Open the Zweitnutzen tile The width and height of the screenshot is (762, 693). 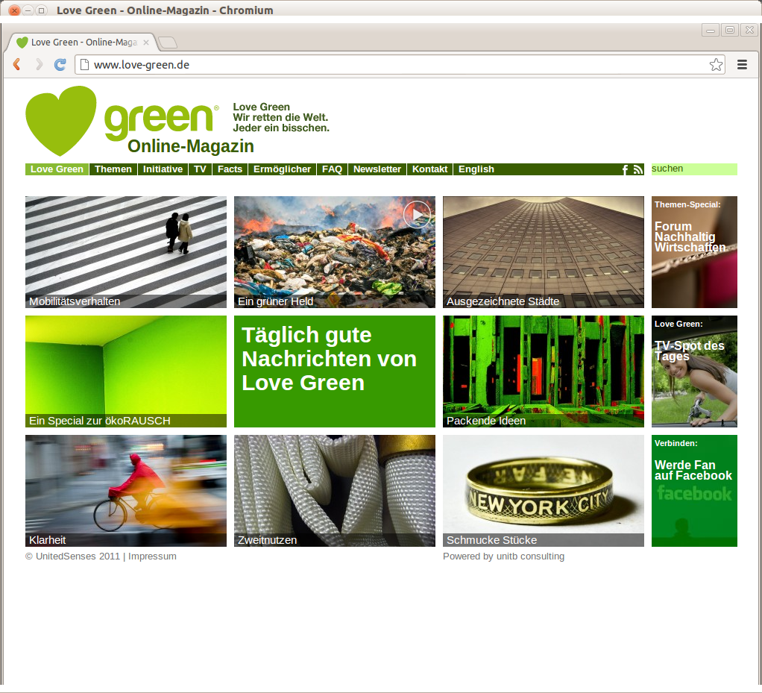tap(334, 491)
